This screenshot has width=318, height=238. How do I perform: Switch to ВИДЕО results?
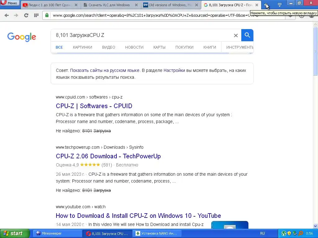point(108,47)
